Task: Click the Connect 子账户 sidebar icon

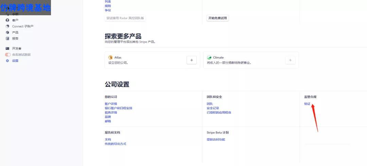Action: pyautogui.click(x=7, y=26)
